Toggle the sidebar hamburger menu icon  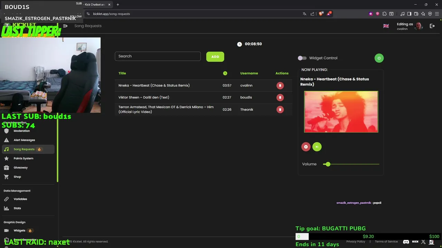pyautogui.click(x=65, y=26)
